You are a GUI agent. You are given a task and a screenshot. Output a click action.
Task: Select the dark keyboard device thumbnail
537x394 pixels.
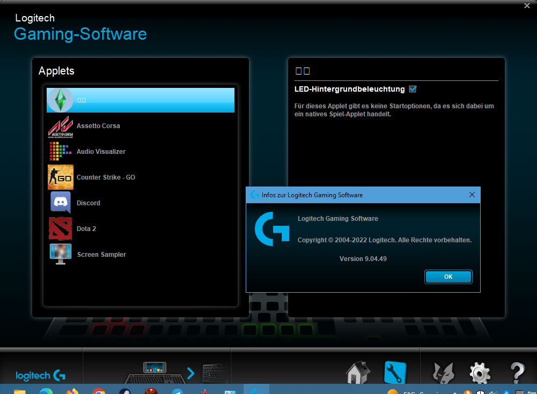click(x=215, y=373)
